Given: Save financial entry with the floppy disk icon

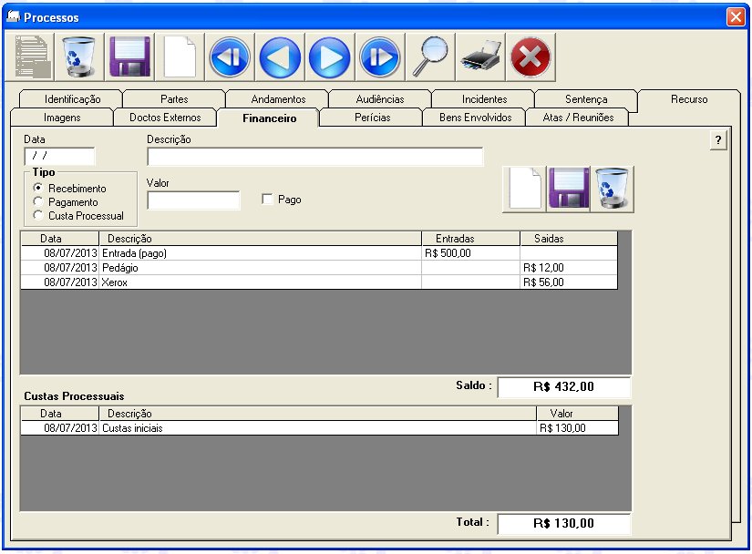Looking at the screenshot, I should (x=569, y=189).
